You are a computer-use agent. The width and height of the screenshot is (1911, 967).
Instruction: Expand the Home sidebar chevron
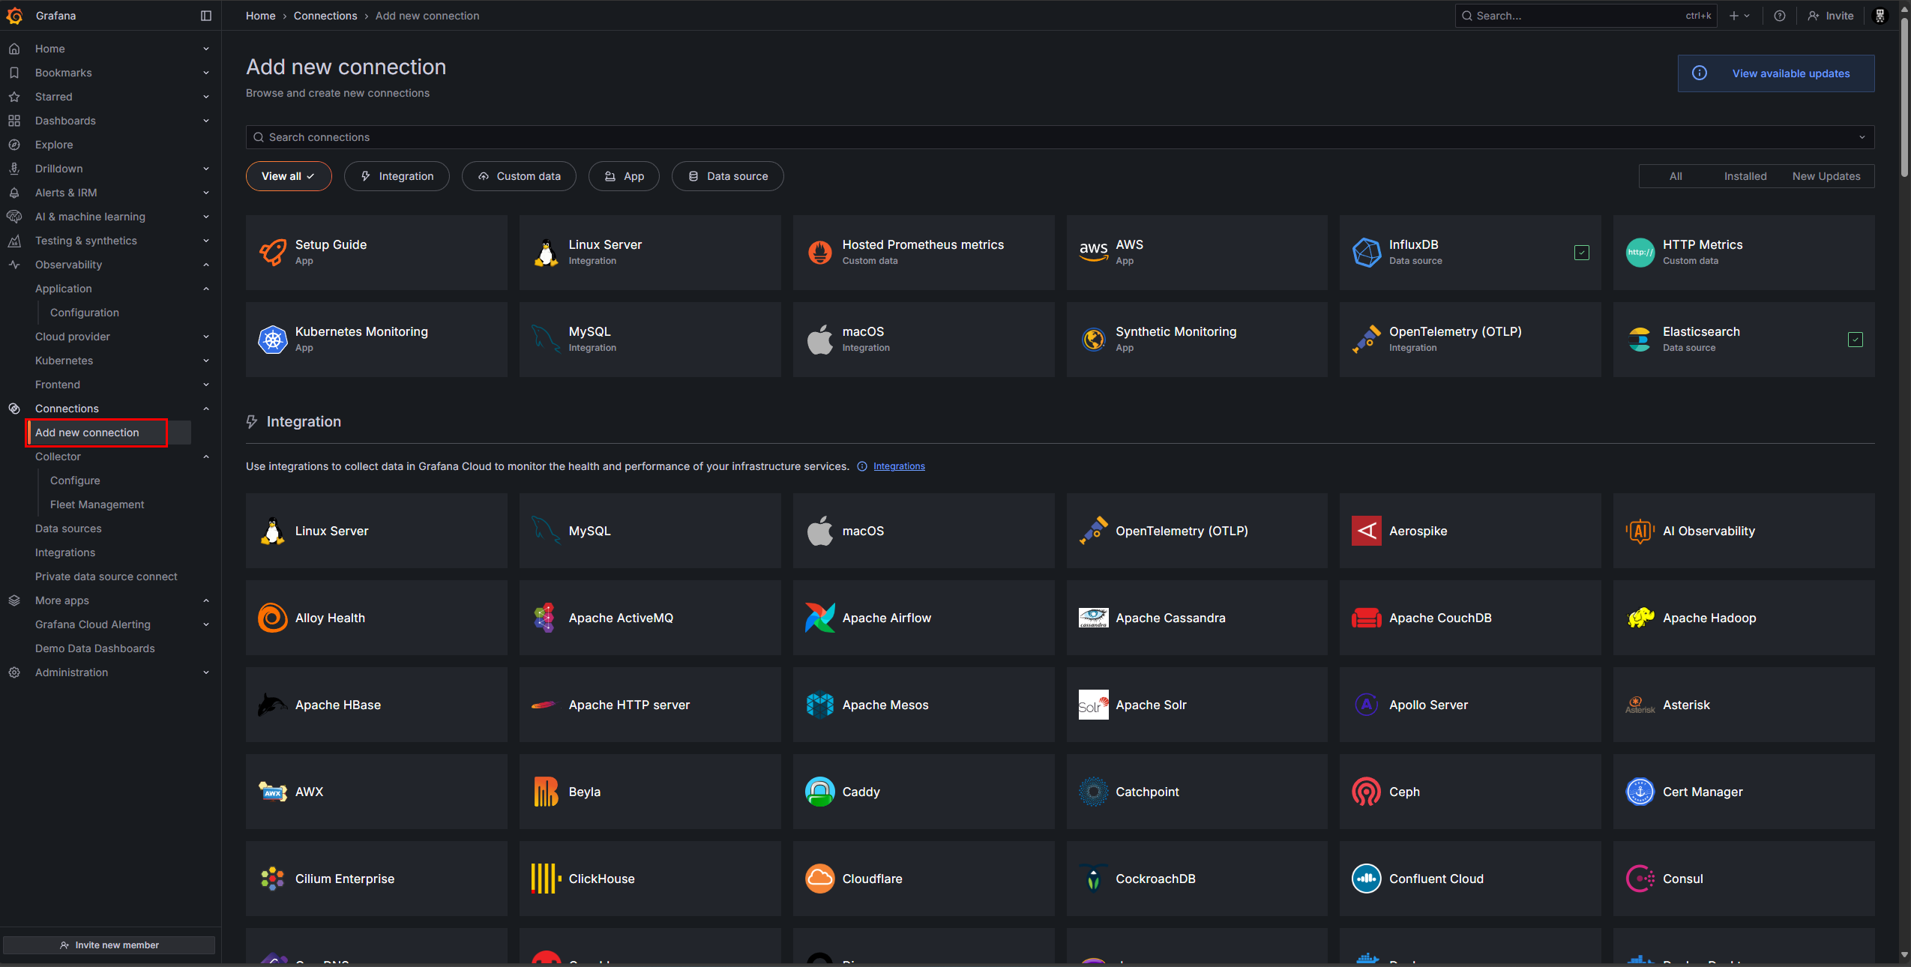(x=206, y=49)
